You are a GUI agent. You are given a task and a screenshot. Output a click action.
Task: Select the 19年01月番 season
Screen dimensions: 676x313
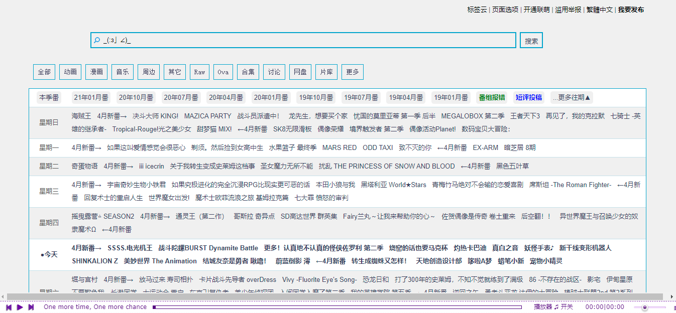tap(451, 97)
